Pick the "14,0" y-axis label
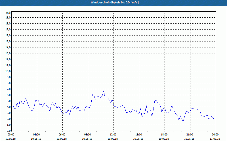Image resolution: width=227 pixels, height=142 pixels. 8,47
